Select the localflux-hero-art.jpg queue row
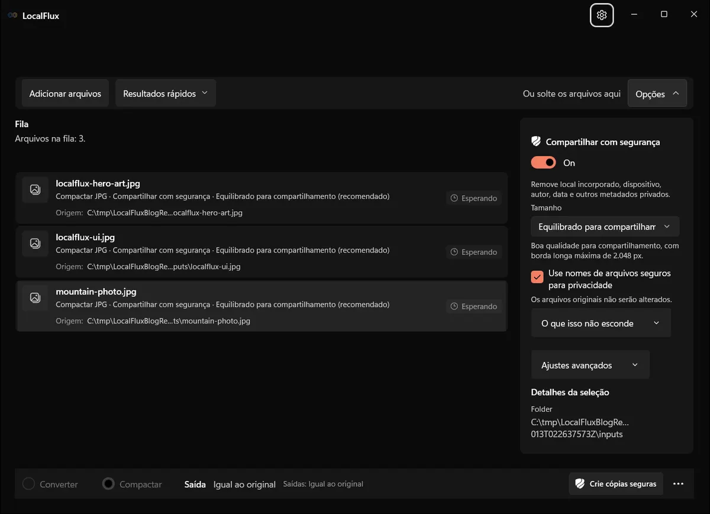 (262, 198)
